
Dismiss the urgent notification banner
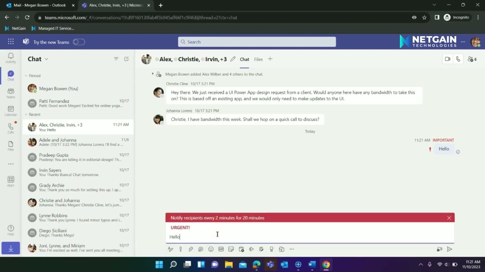(x=449, y=218)
